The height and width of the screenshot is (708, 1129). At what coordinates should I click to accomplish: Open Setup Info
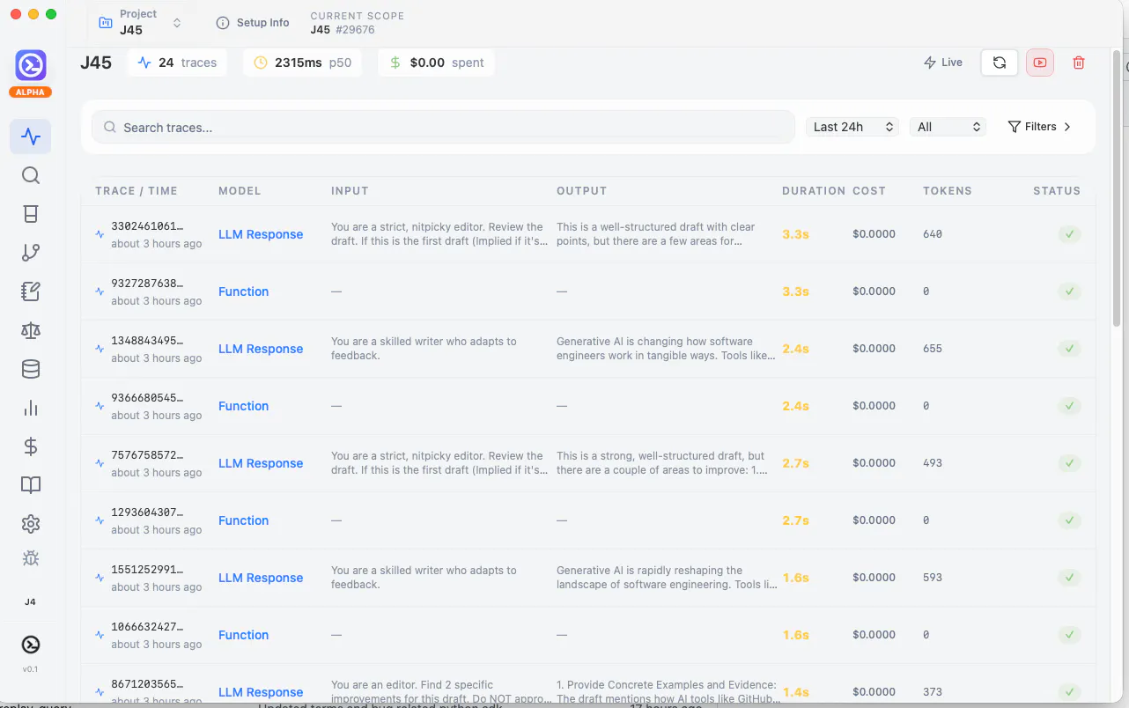pos(253,23)
